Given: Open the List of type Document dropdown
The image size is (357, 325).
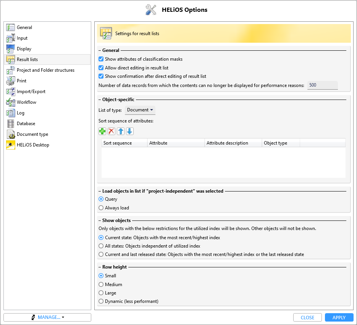Looking at the screenshot, I should pos(140,110).
